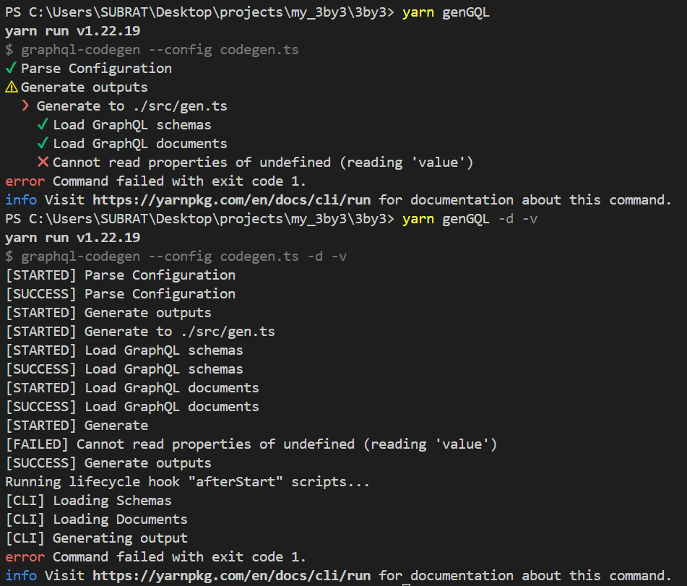This screenshot has width=687, height=586.
Task: Click the green checkmark beside Parse Configuration
Action: 11,69
